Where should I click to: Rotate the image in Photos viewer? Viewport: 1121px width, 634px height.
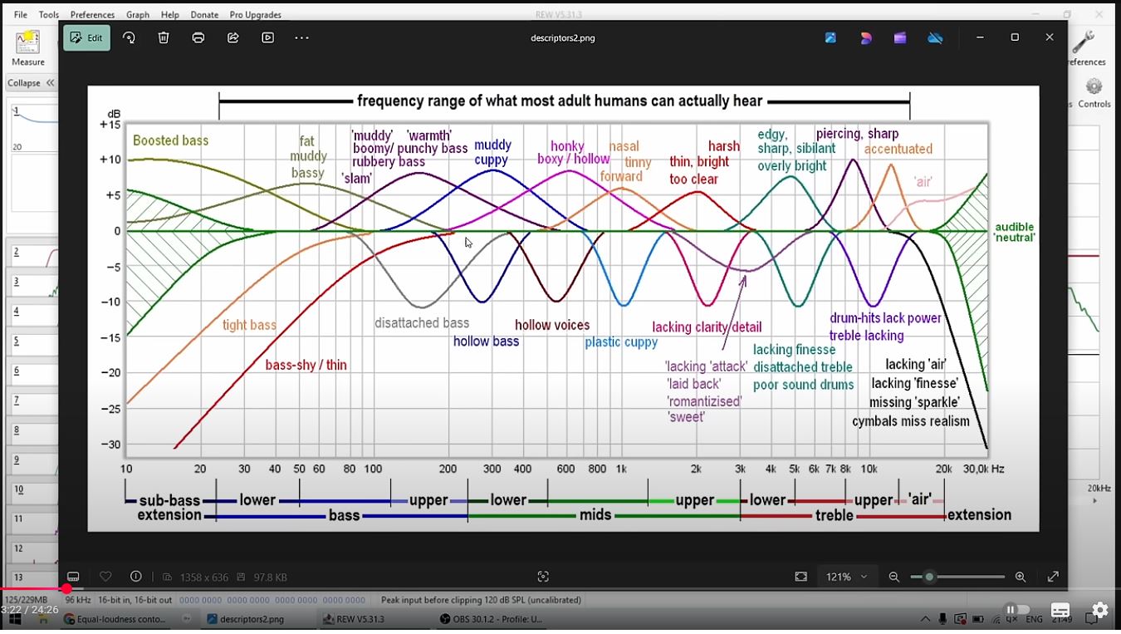click(129, 37)
